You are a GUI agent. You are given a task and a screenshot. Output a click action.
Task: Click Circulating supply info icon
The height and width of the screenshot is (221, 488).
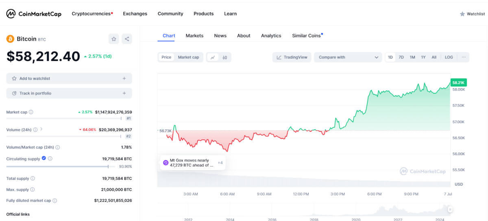tap(50, 159)
